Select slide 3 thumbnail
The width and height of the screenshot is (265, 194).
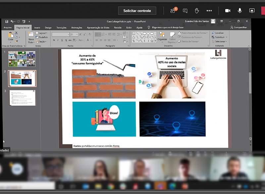click(x=22, y=98)
